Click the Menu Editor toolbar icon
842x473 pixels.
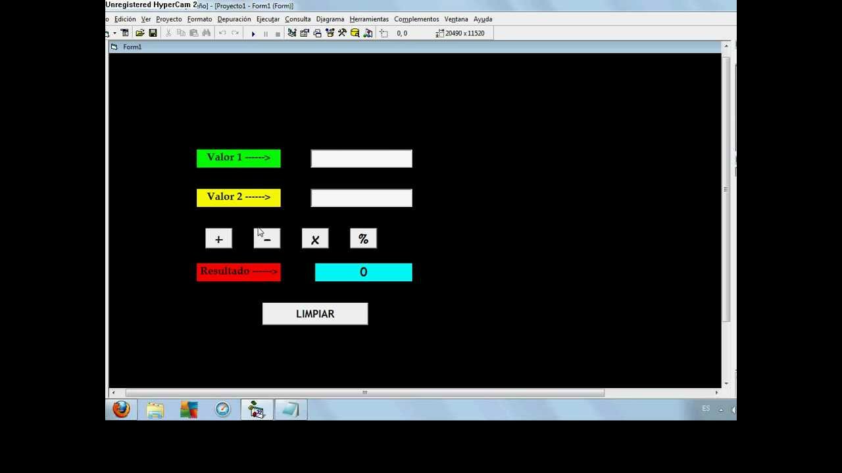pyautogui.click(x=125, y=33)
